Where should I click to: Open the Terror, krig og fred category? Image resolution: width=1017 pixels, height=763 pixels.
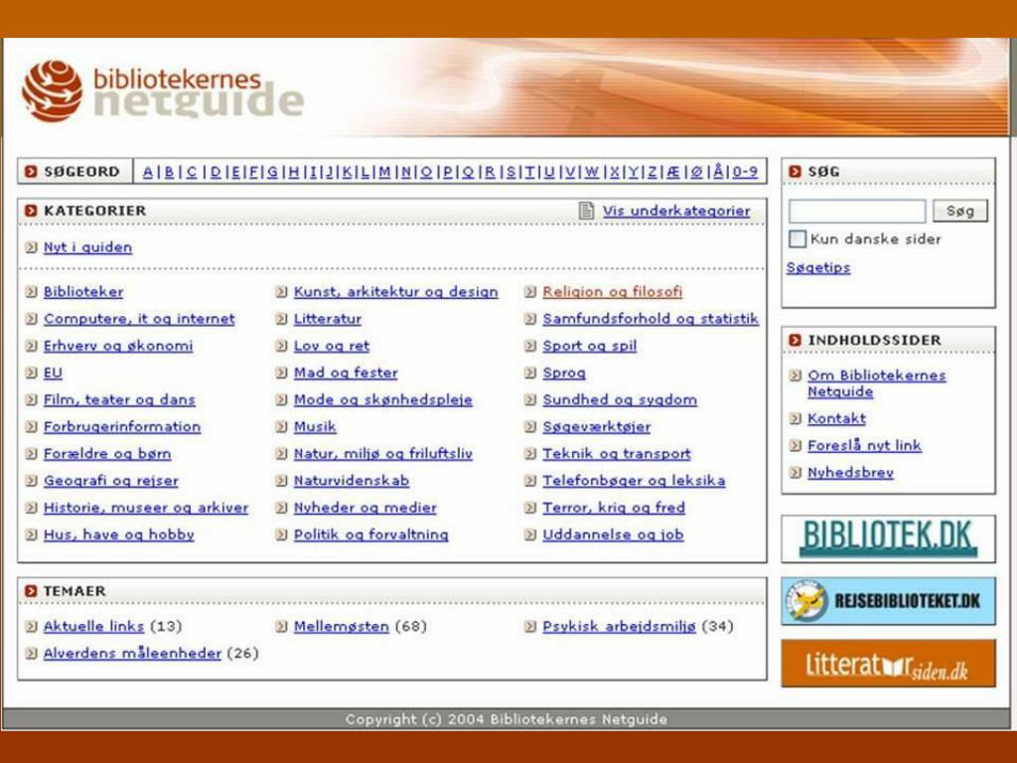[x=614, y=508]
